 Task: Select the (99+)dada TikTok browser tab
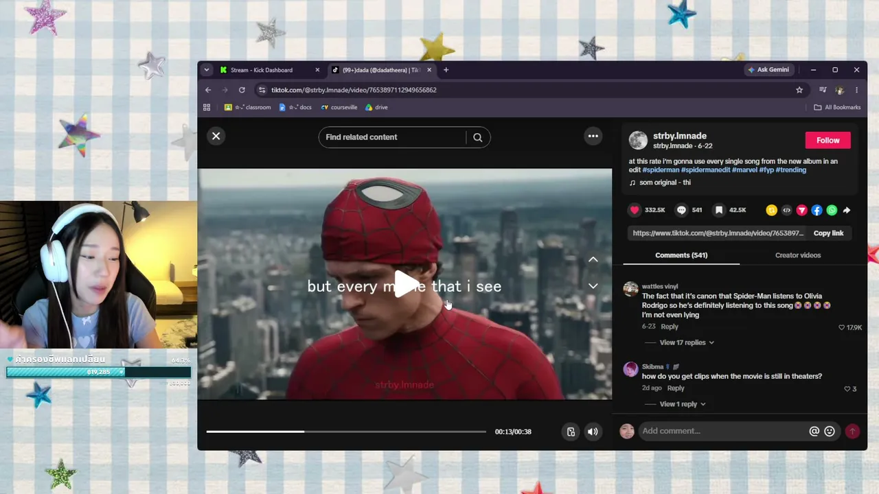pyautogui.click(x=382, y=70)
